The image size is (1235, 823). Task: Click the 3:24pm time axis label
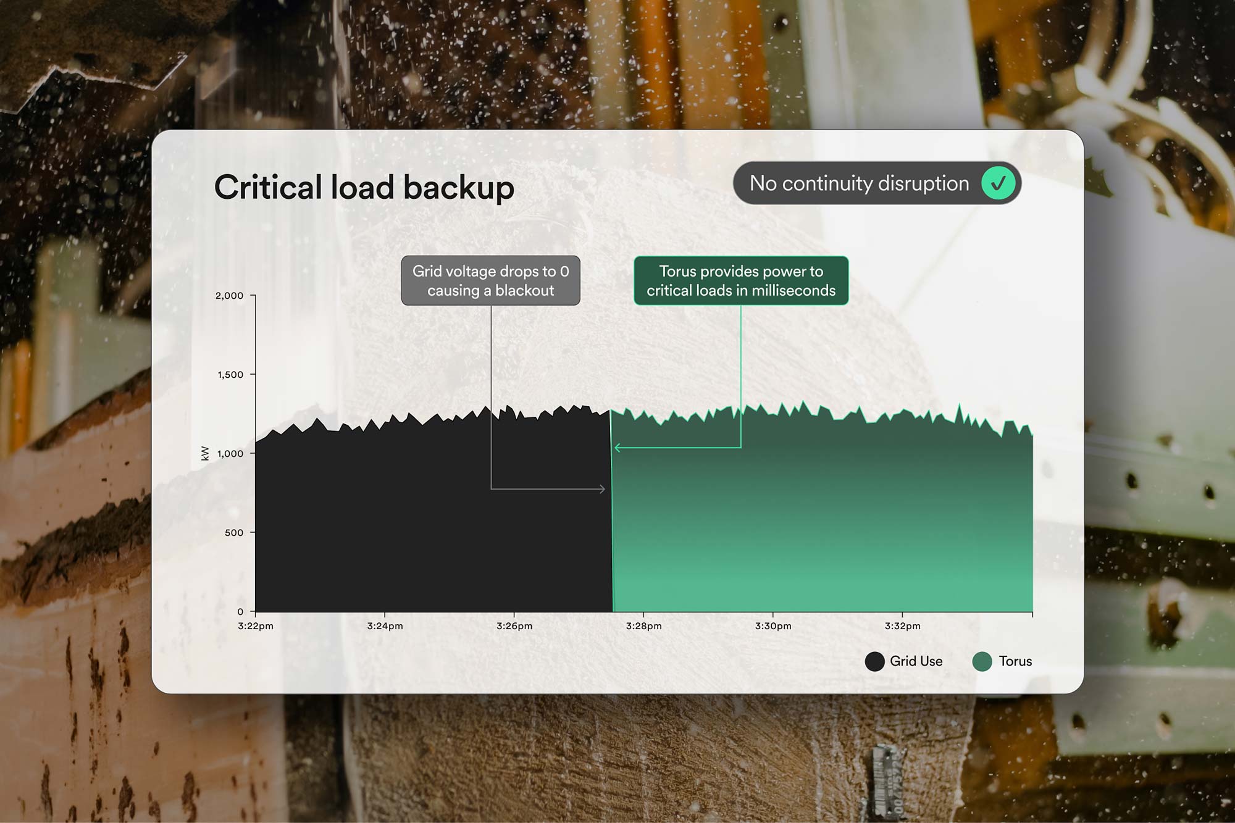(385, 626)
